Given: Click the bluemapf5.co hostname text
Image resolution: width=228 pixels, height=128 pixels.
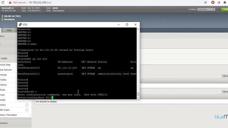Looking at the screenshot, I should (x=8, y=8).
